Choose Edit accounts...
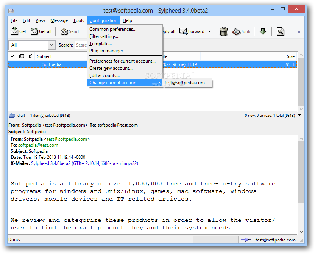The height and width of the screenshot is (254, 315). coord(125,75)
